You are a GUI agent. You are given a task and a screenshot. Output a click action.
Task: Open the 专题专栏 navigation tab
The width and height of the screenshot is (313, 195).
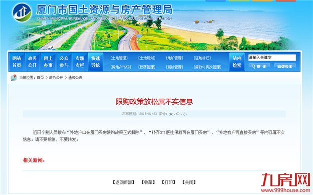coord(80,62)
